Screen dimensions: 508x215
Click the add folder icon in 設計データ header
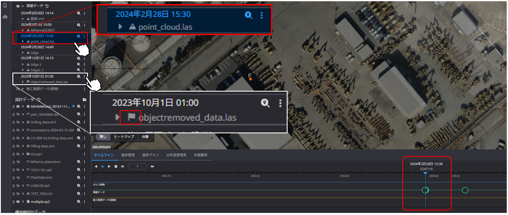pyautogui.click(x=85, y=99)
